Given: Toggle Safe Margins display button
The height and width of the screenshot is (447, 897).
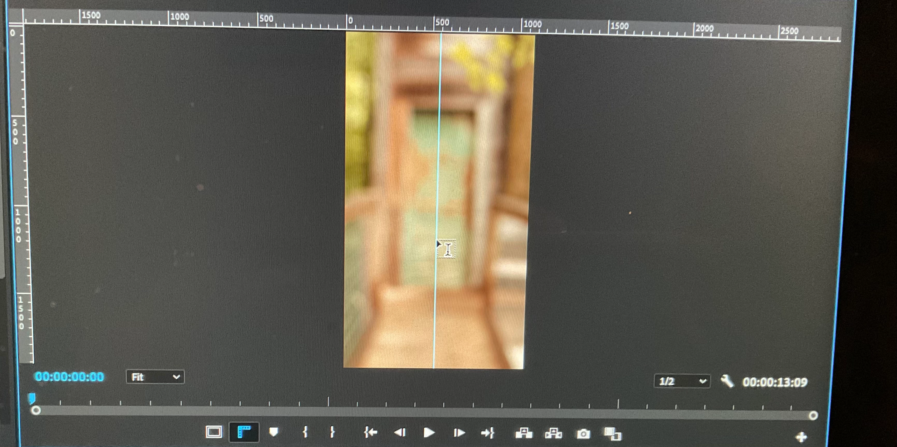Looking at the screenshot, I should pyautogui.click(x=213, y=432).
